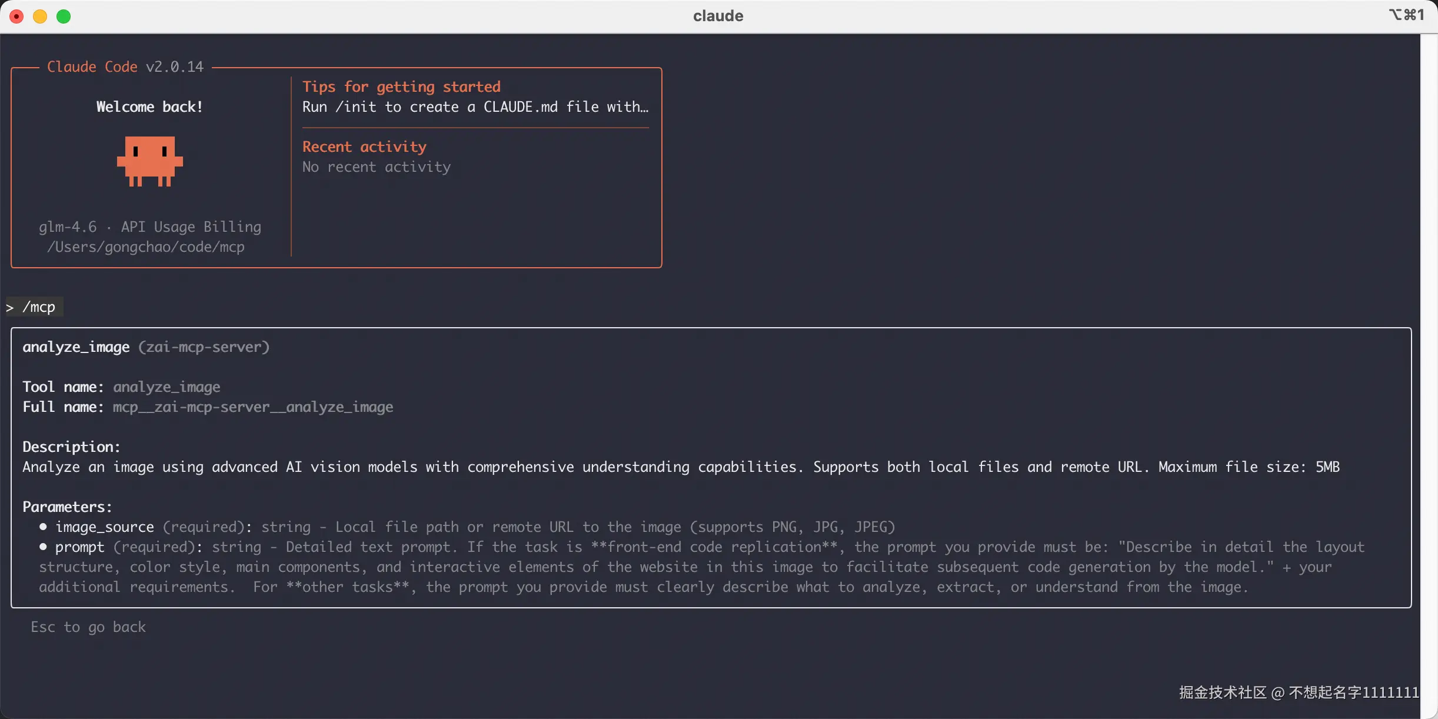Click the 'Recent activity' section heading
Screen dimensions: 1438x719
click(364, 147)
